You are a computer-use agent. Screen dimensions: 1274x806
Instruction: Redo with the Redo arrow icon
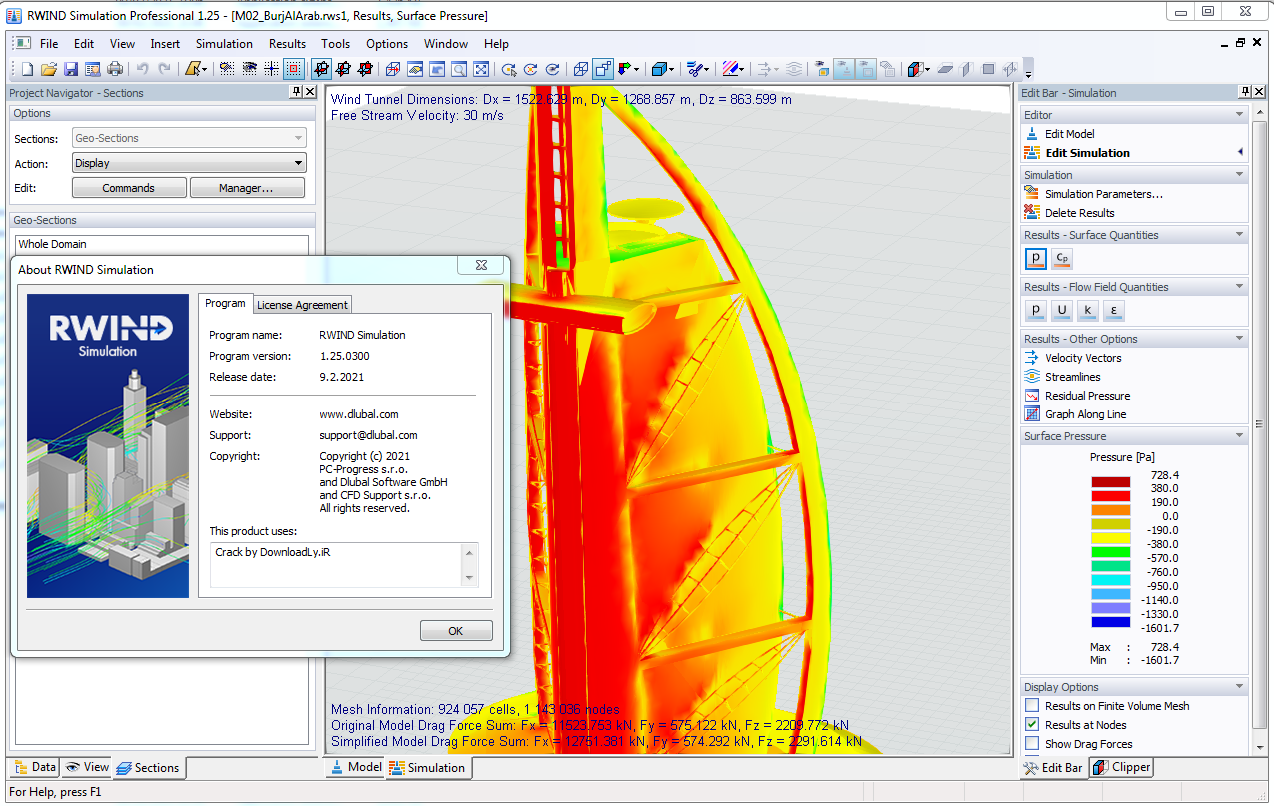click(164, 69)
